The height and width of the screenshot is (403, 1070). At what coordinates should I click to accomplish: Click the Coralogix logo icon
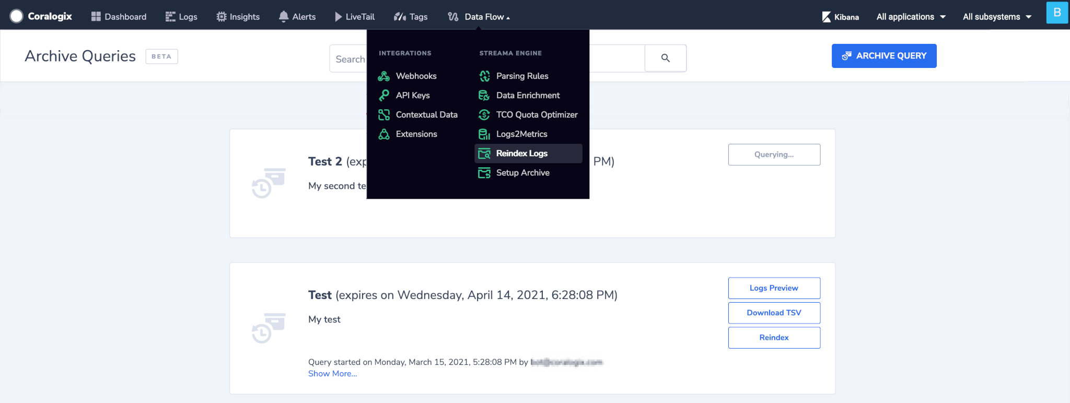coord(17,16)
